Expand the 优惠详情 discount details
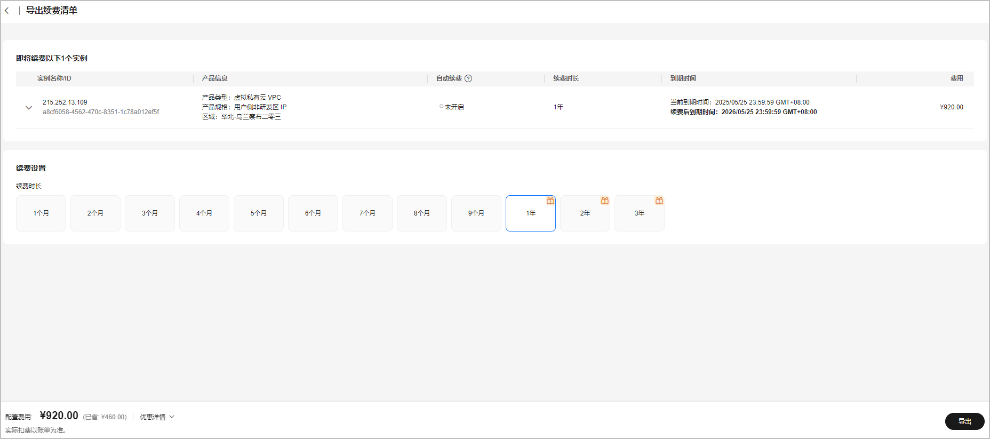 tap(157, 417)
